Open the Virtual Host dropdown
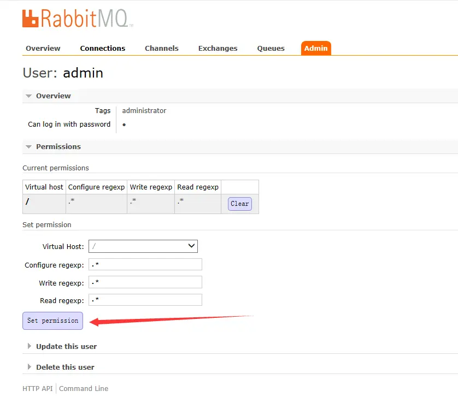The height and width of the screenshot is (397, 458). [x=143, y=246]
